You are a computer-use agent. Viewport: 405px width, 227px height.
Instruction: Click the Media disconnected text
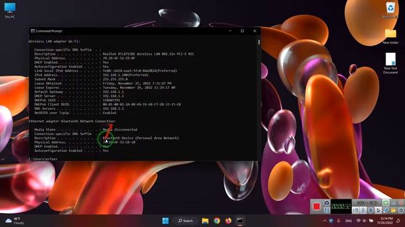pyautogui.click(x=120, y=129)
